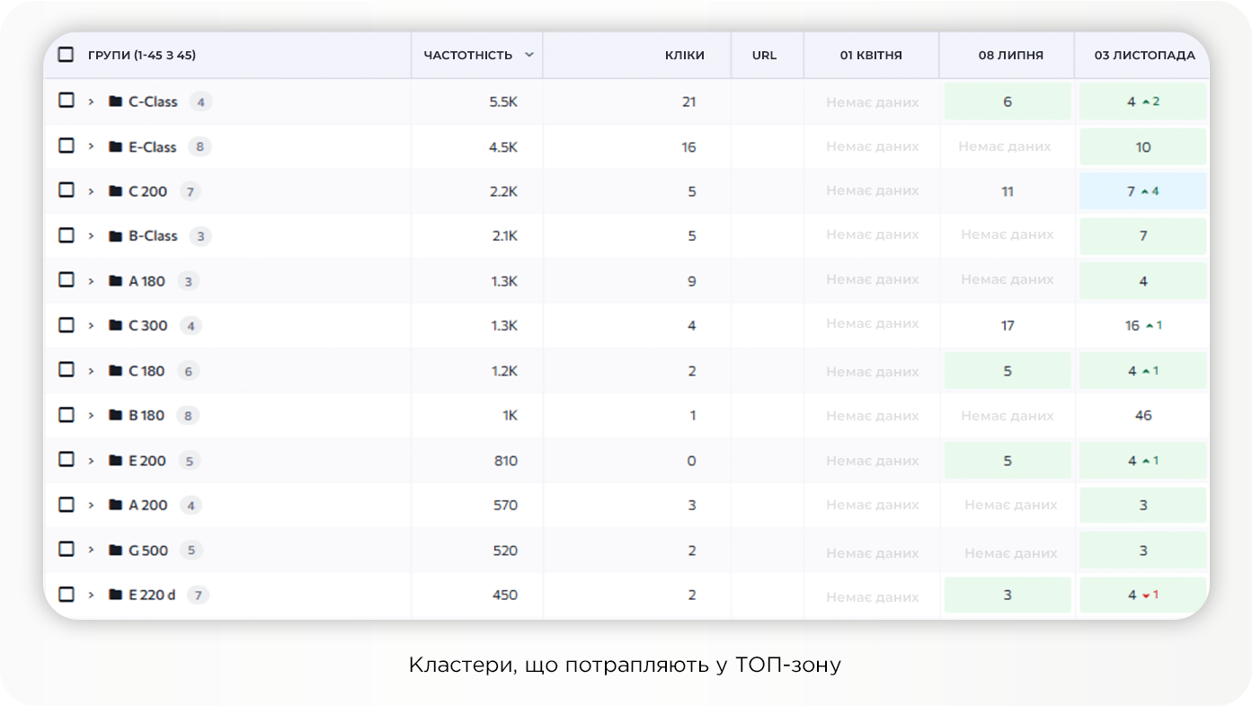1252x706 pixels.
Task: Select all groups with header checkbox
Action: (66, 55)
